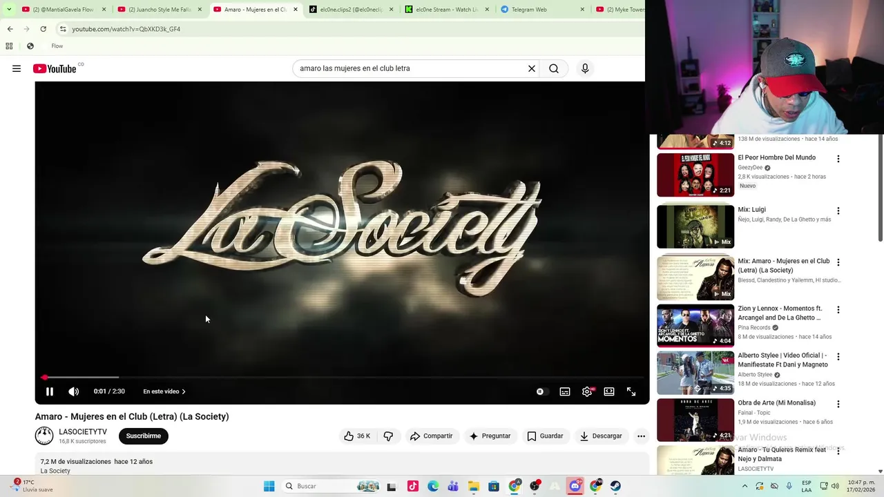Open the YouTube hamburger guide menu
The height and width of the screenshot is (497, 884).
(x=17, y=68)
